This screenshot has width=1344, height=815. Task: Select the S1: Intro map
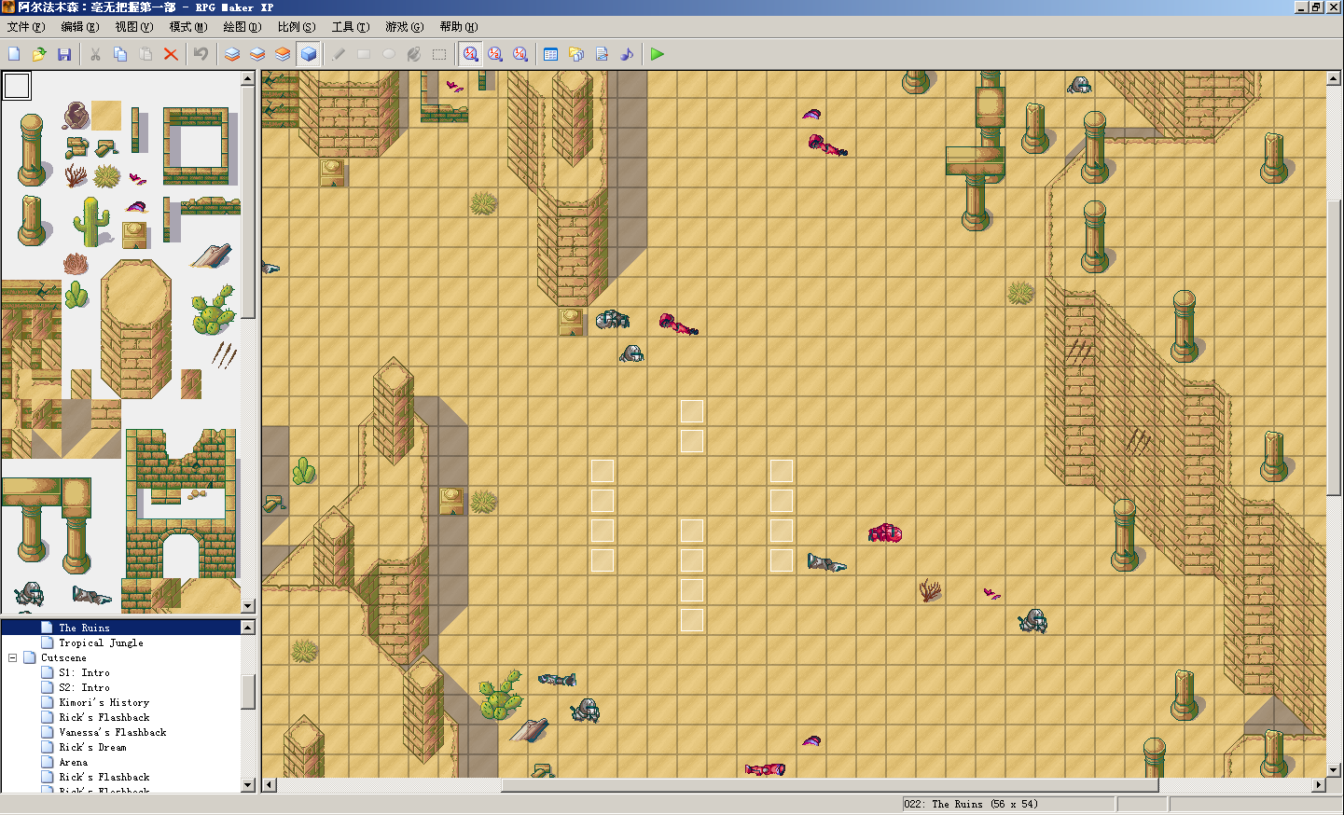pyautogui.click(x=84, y=672)
